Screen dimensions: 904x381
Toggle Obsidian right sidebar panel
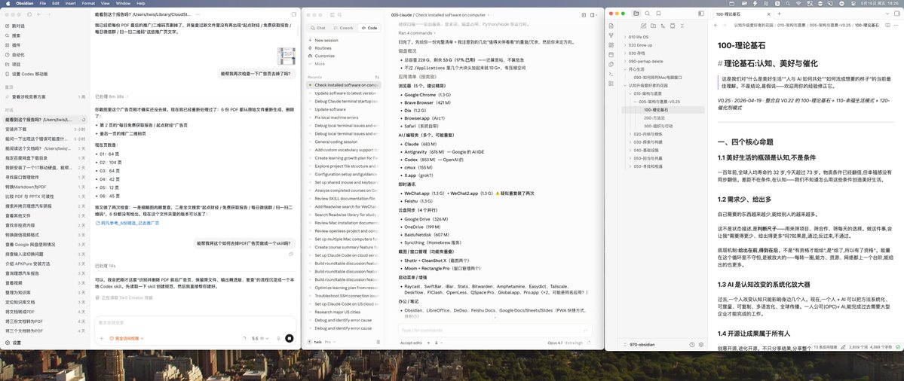(897, 14)
